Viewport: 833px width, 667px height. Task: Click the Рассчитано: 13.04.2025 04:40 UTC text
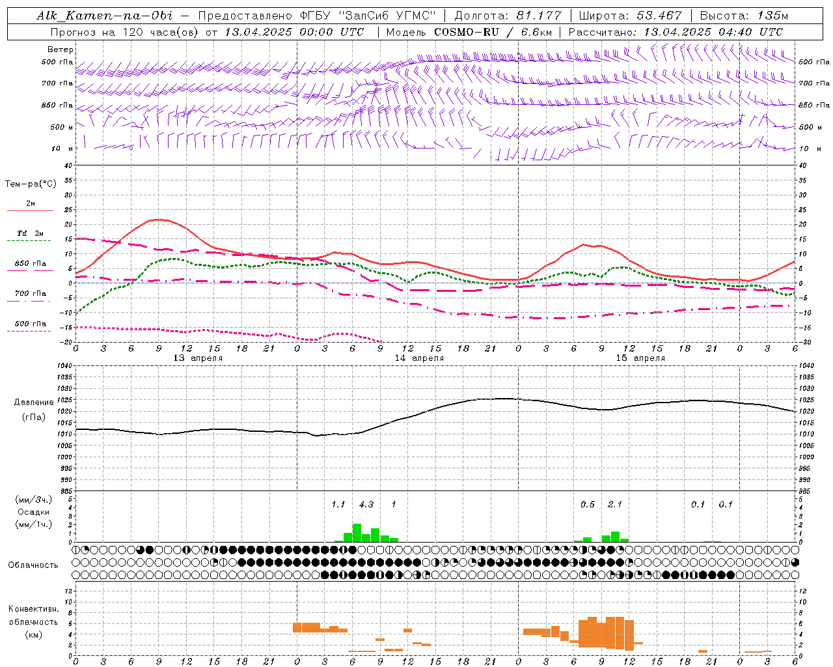[x=676, y=32]
